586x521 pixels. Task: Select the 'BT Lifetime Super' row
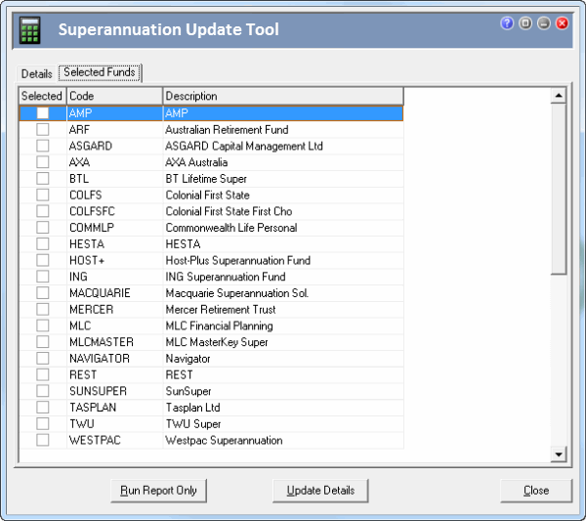point(211,179)
